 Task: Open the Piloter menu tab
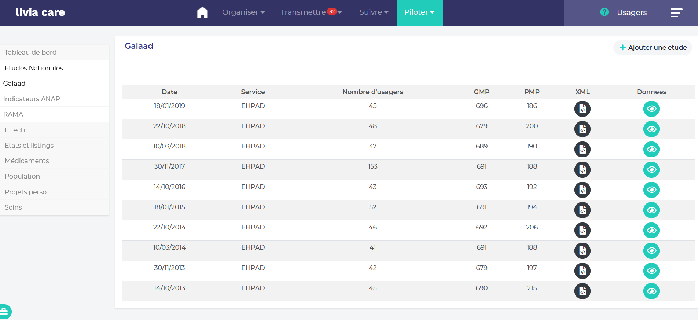[420, 12]
